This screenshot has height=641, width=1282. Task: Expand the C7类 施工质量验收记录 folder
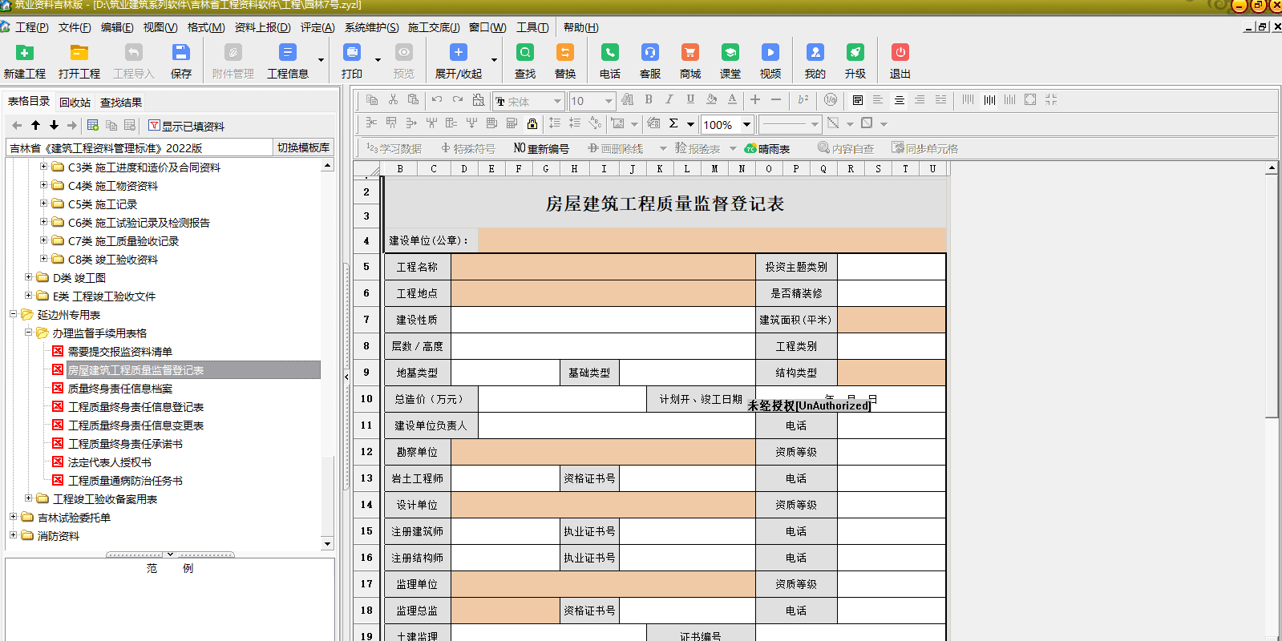[x=44, y=240]
